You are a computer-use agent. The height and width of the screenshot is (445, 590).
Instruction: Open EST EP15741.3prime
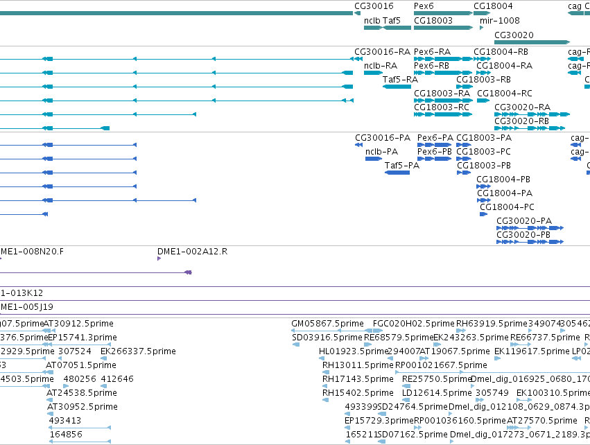(83, 338)
